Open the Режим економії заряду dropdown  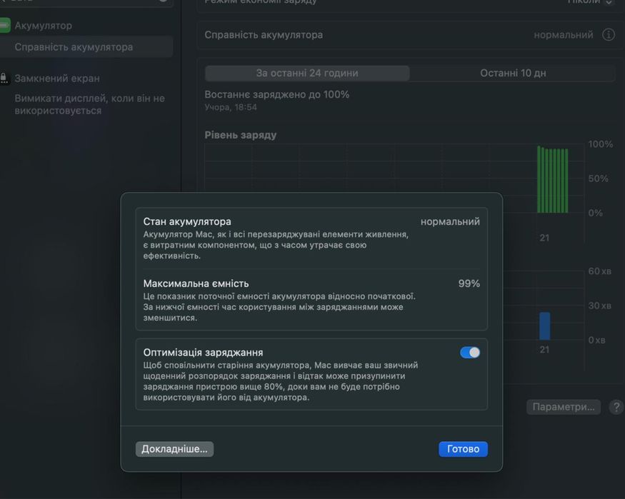609,2
